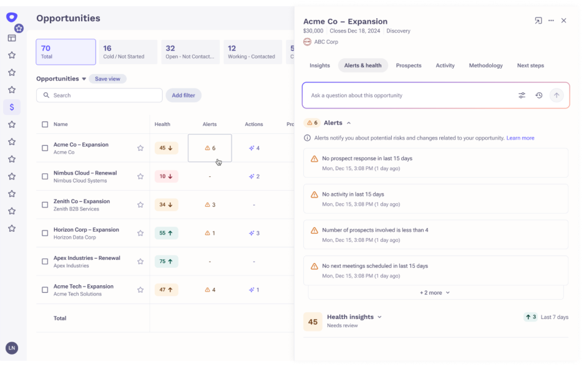The height and width of the screenshot is (367, 584).
Task: Open the No prospect response alert card
Action: 436,163
